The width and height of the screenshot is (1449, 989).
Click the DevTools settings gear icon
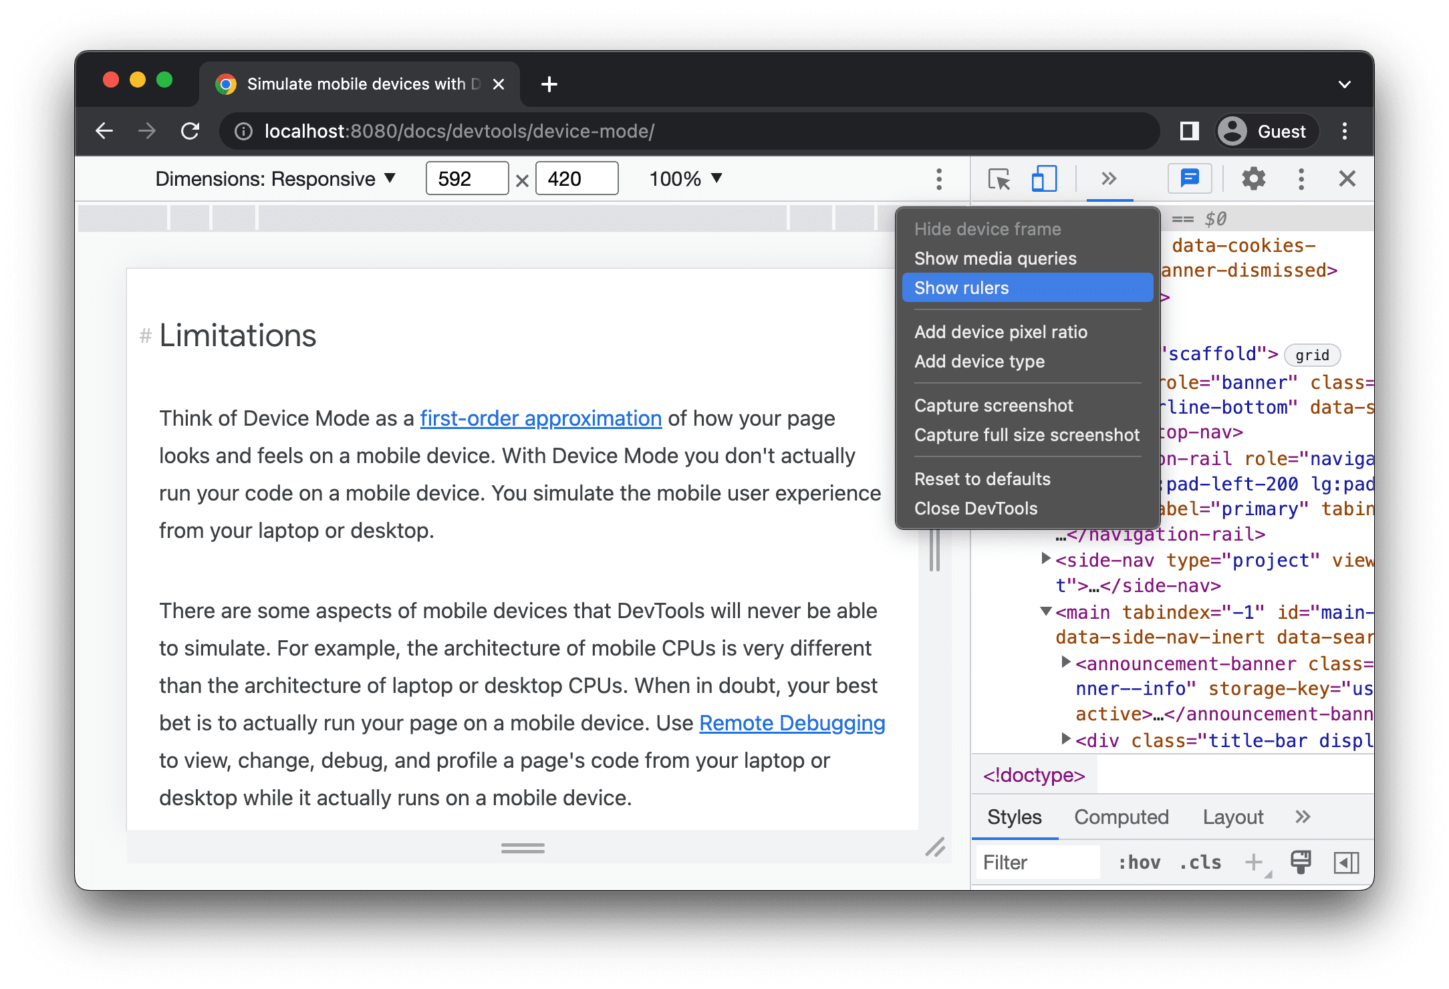(1254, 178)
